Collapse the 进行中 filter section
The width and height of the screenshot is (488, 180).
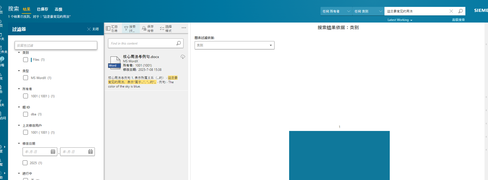pos(19,173)
